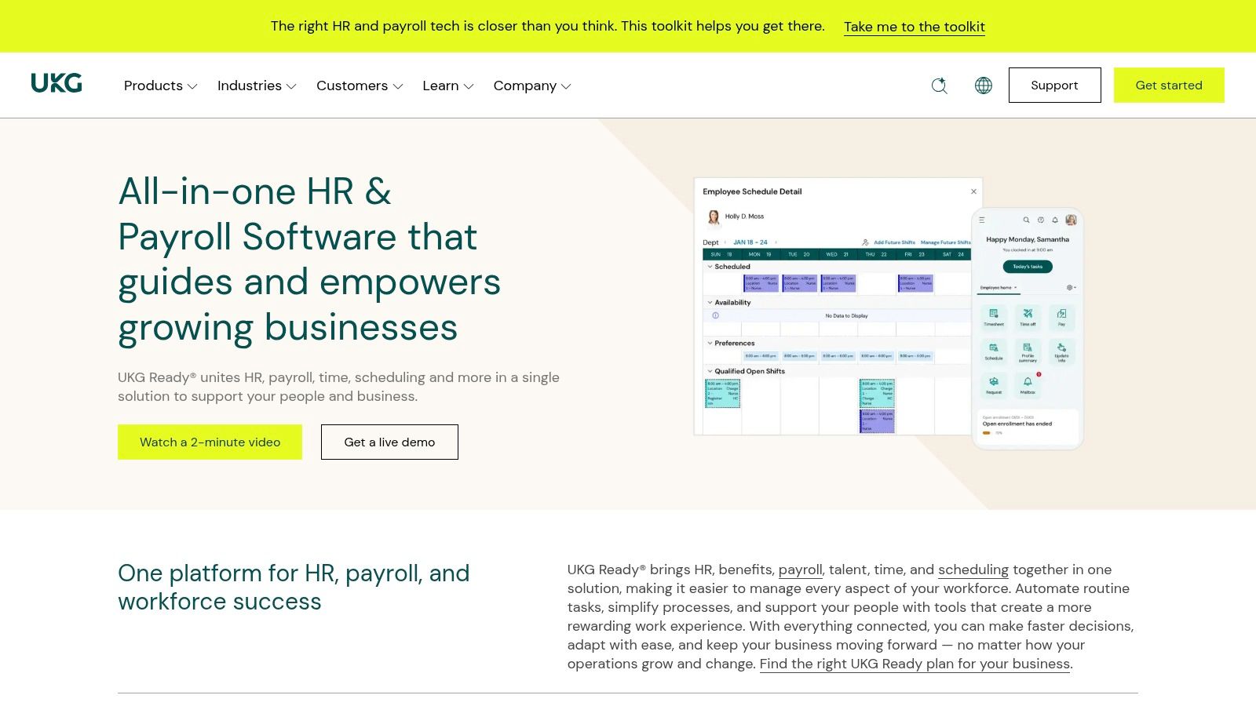Expand the Products menu
The width and height of the screenshot is (1256, 706).
[160, 86]
